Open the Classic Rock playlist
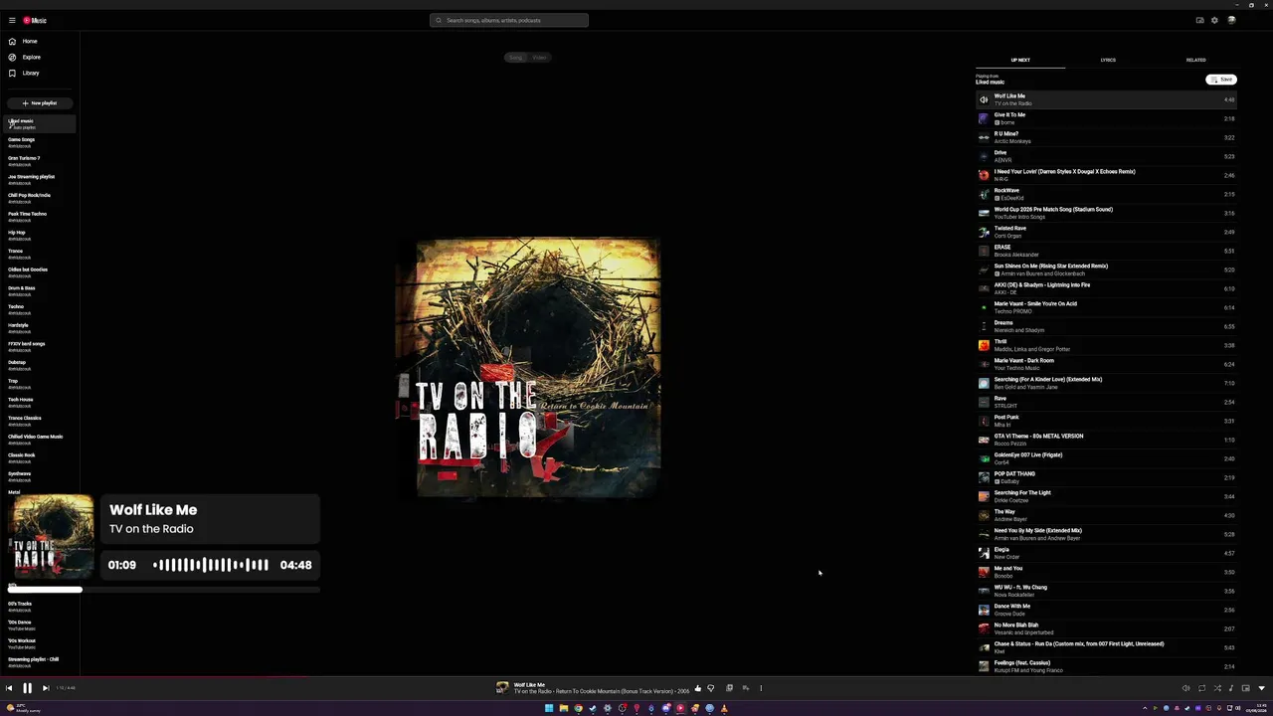1273x716 pixels. click(40, 457)
